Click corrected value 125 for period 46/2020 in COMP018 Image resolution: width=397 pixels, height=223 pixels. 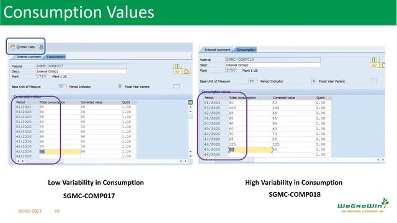coord(293,144)
